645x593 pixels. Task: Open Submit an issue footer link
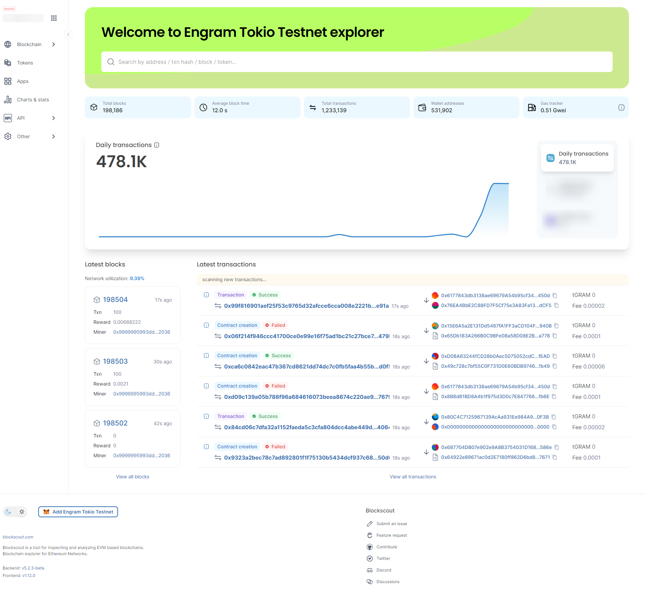point(392,524)
